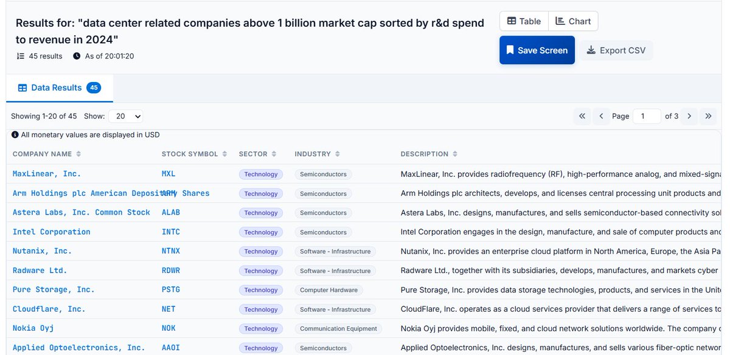Screen dimensions: 730x355
Task: Sort by Sector column
Action: pos(258,154)
